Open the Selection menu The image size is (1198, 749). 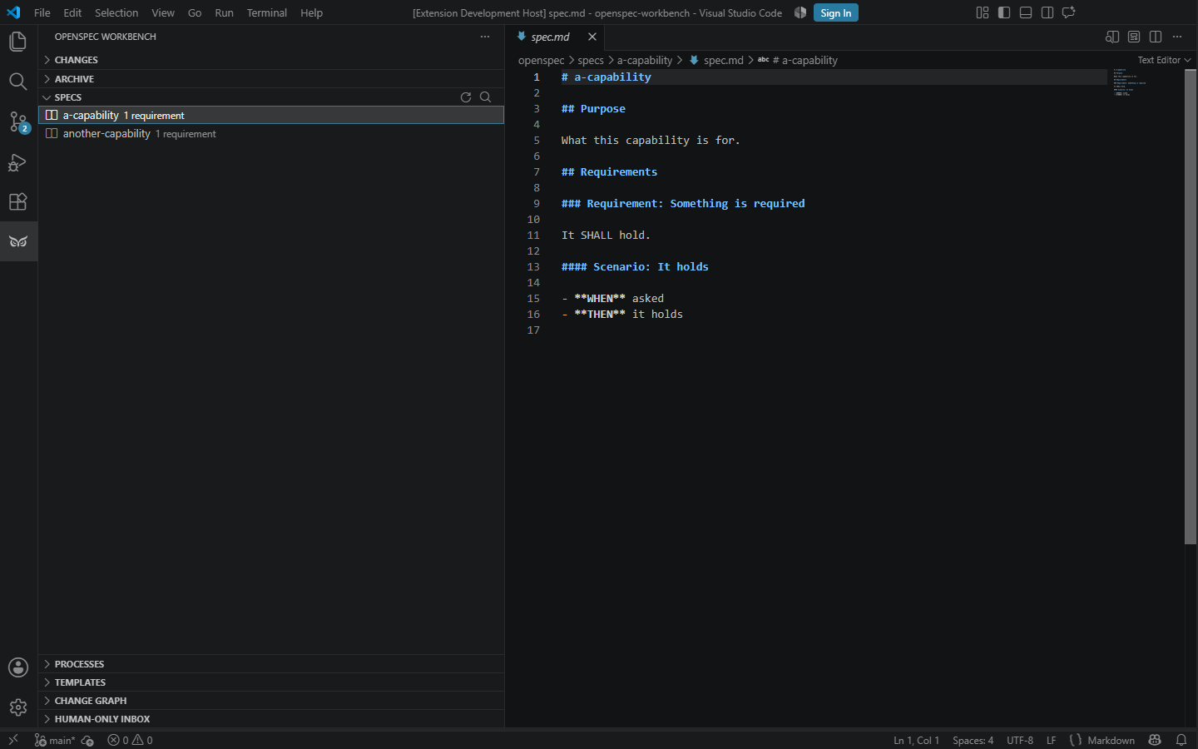tap(116, 12)
